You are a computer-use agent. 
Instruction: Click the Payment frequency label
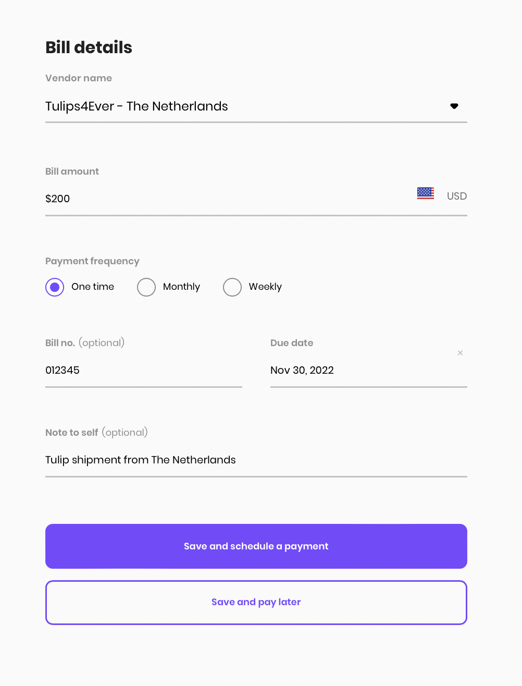[92, 261]
